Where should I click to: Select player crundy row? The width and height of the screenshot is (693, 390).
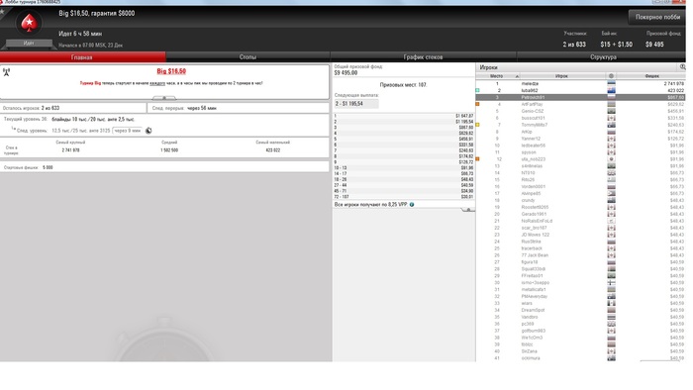[x=580, y=200]
